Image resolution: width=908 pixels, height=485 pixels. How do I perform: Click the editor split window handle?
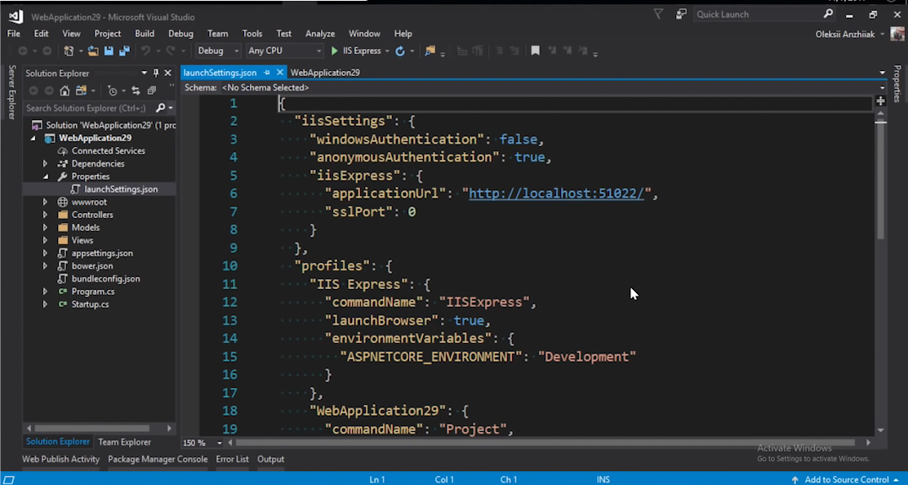[880, 101]
